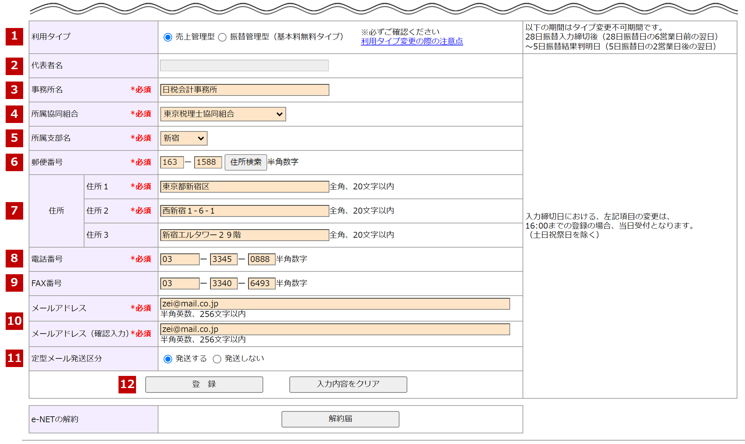This screenshot has width=745, height=444.
Task: Click 住所3 field 新宿エルタワー
Action: [244, 235]
